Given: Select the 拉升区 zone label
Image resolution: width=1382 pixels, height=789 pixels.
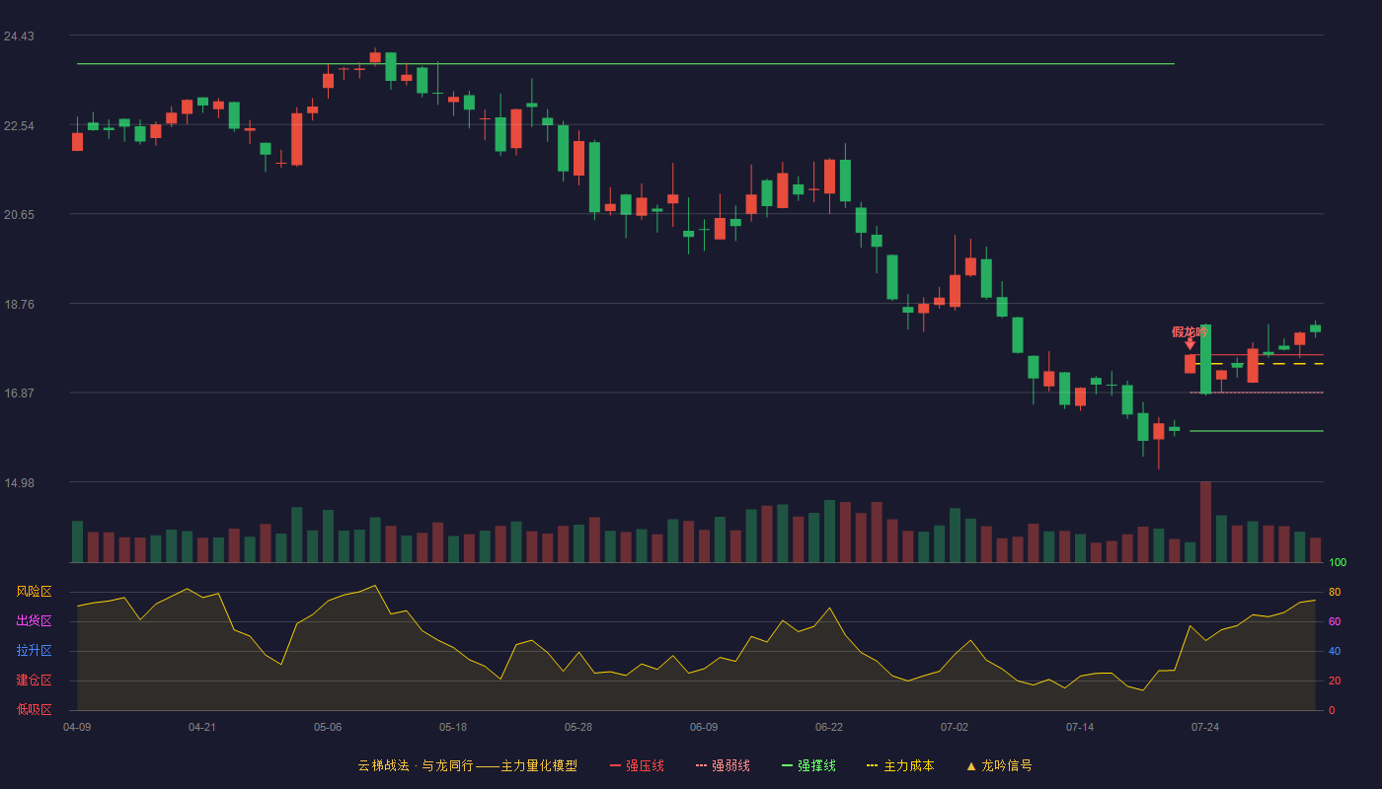Looking at the screenshot, I should (x=34, y=651).
